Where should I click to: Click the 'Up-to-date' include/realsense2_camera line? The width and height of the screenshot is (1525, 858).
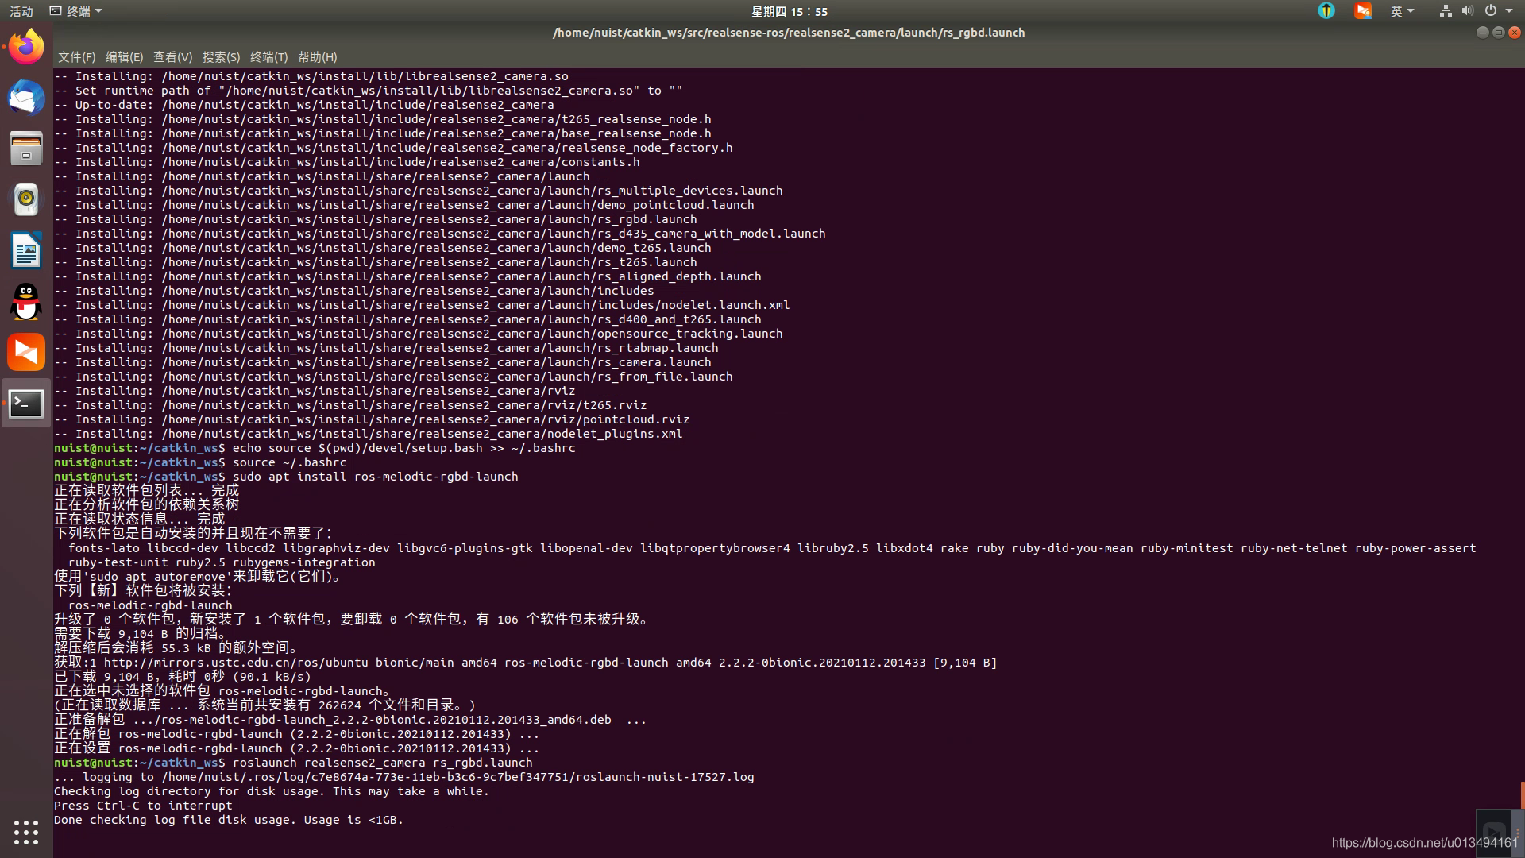[304, 105]
